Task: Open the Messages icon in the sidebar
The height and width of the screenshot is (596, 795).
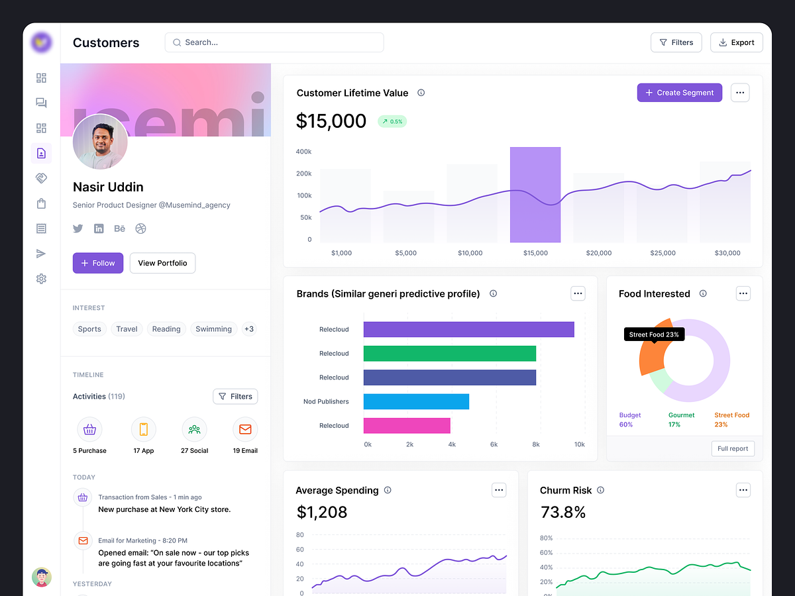Action: coord(41,103)
